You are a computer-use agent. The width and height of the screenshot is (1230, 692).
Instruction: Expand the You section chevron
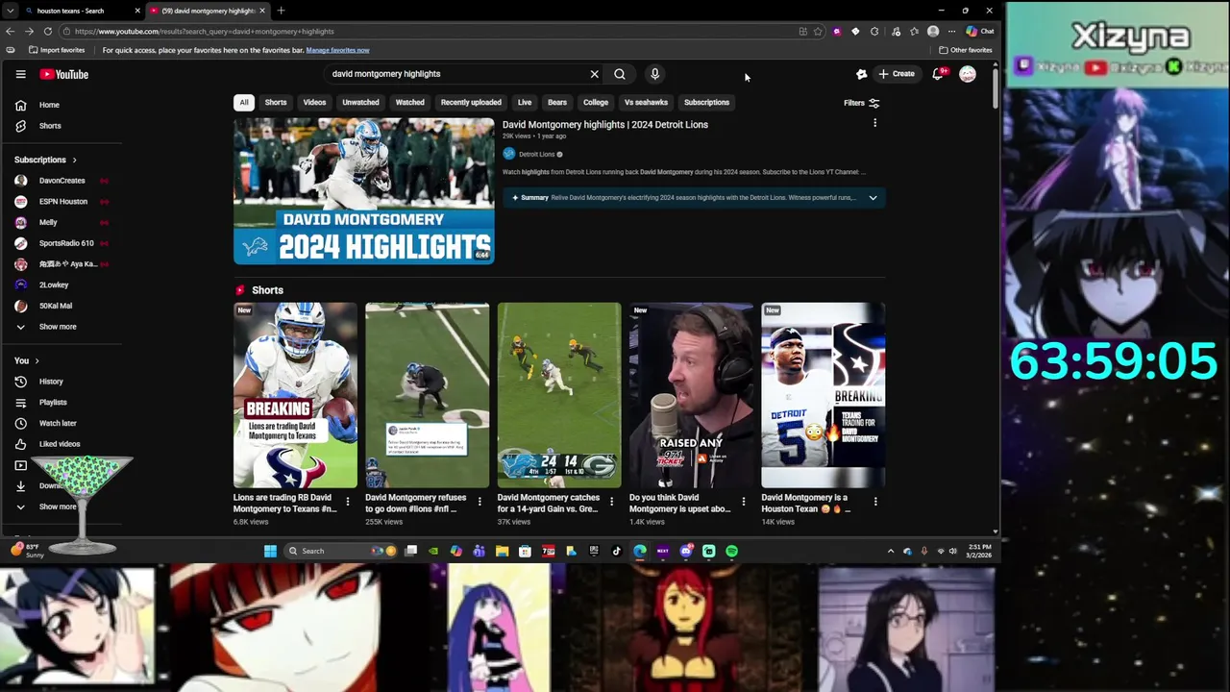[x=37, y=360]
